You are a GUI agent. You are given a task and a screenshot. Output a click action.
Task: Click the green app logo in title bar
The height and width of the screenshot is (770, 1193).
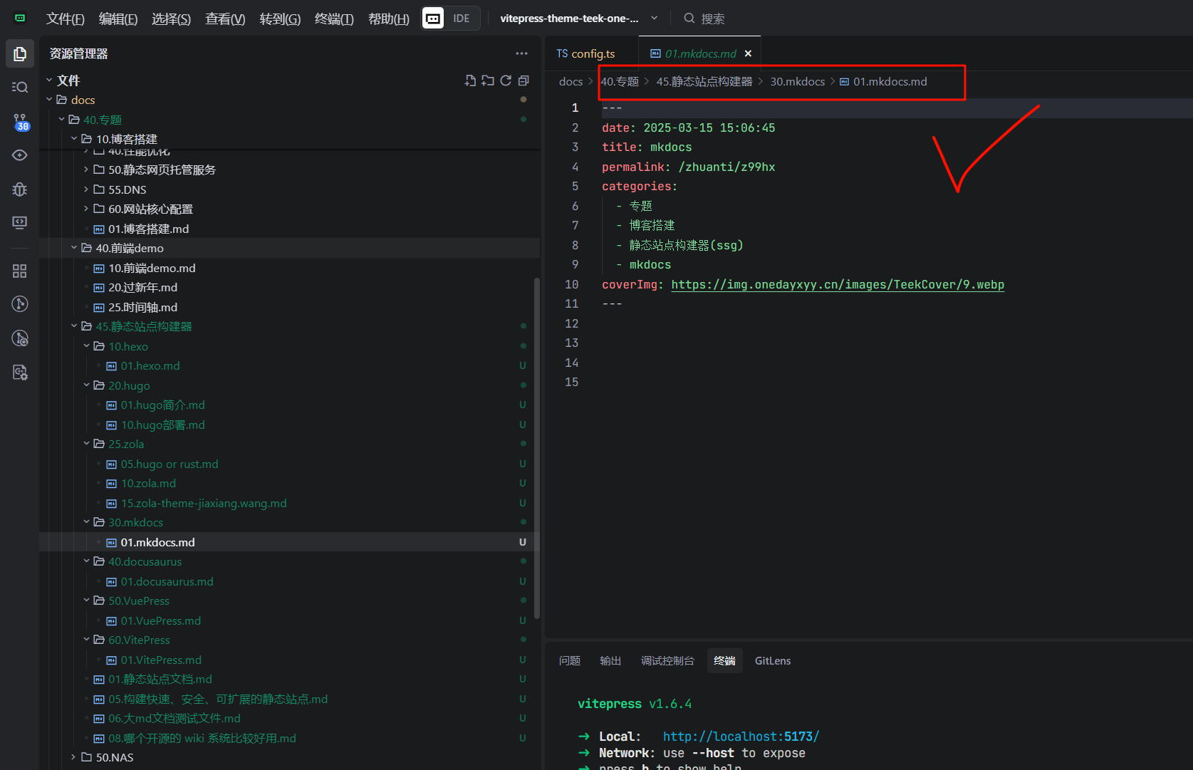click(x=20, y=18)
